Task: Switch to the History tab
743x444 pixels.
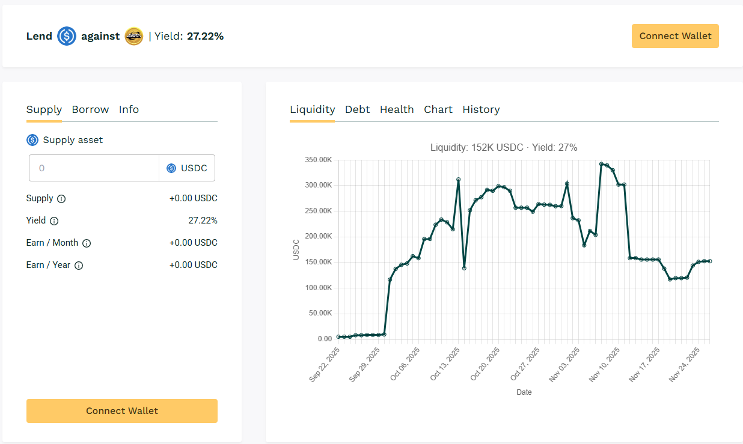Action: click(481, 109)
